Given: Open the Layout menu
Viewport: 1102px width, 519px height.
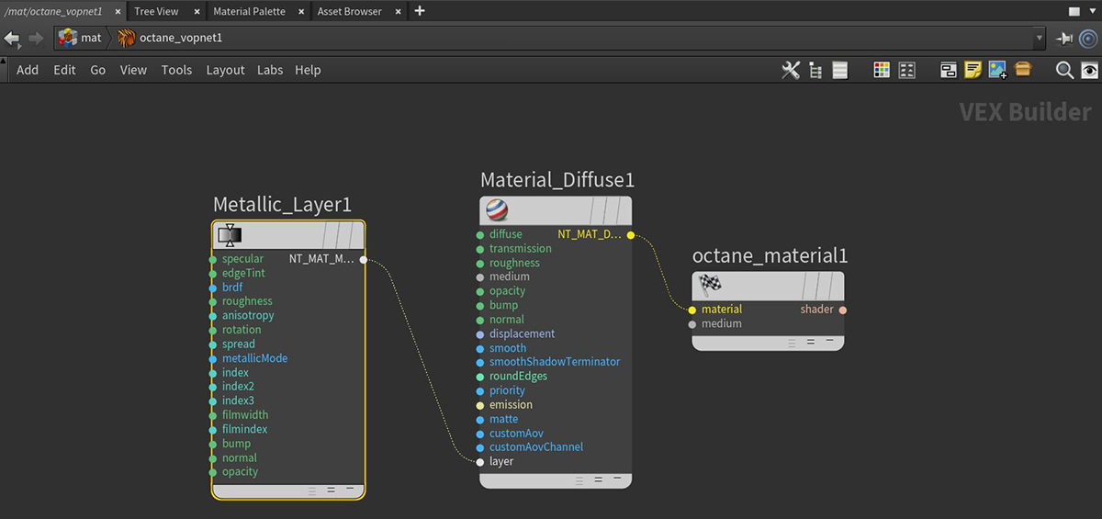Looking at the screenshot, I should pyautogui.click(x=225, y=70).
